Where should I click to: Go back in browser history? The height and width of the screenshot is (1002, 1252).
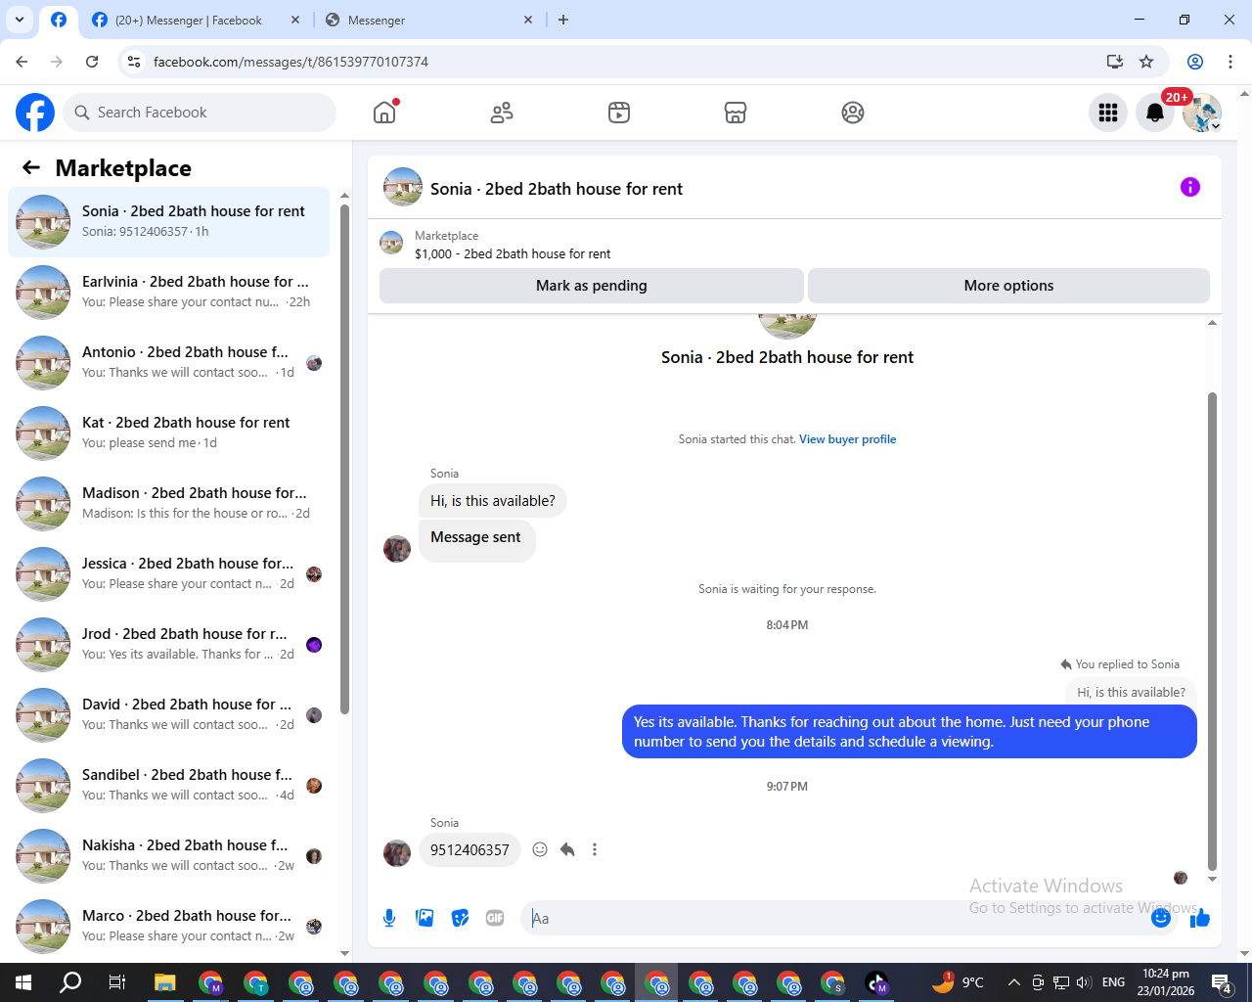click(x=22, y=62)
